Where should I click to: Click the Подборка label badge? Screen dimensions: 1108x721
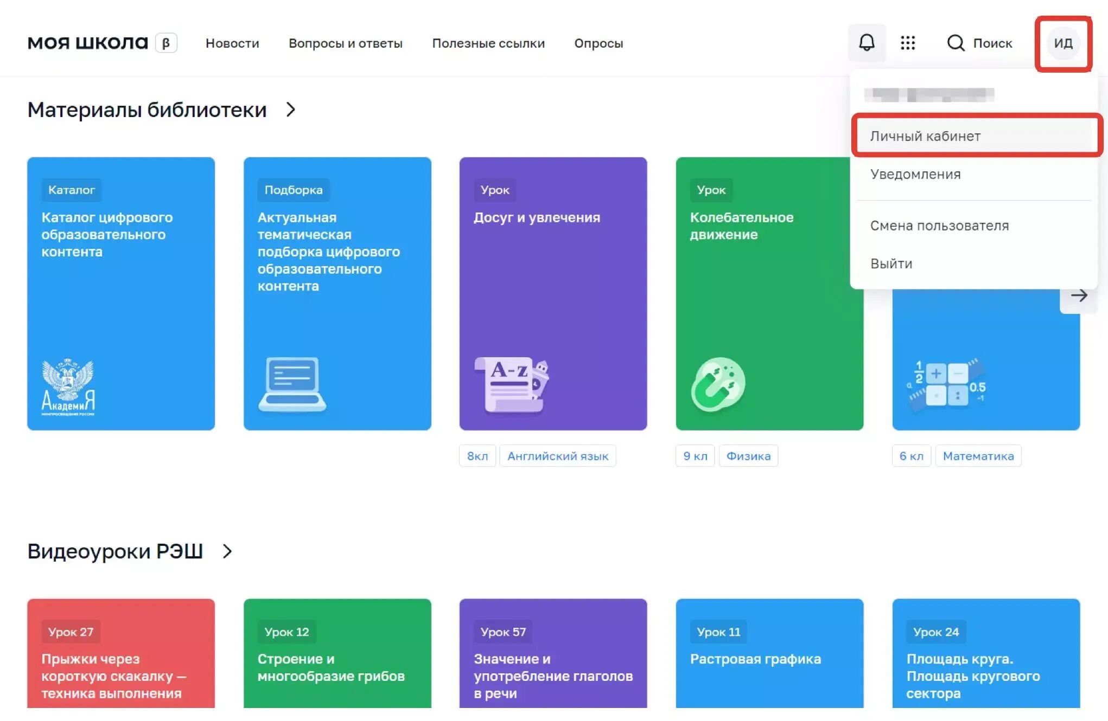tap(294, 190)
